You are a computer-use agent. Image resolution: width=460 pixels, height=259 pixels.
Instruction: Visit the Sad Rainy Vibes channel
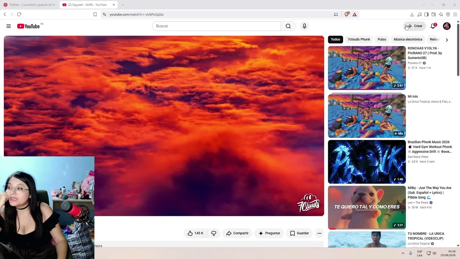pyautogui.click(x=418, y=157)
